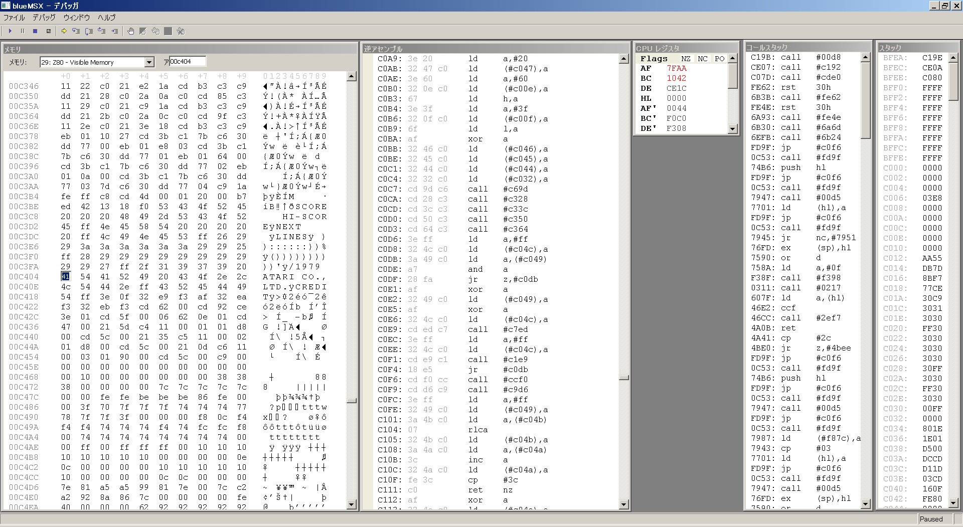Click the PO flag in CPU registers
This screenshot has height=527, width=963.
720,59
